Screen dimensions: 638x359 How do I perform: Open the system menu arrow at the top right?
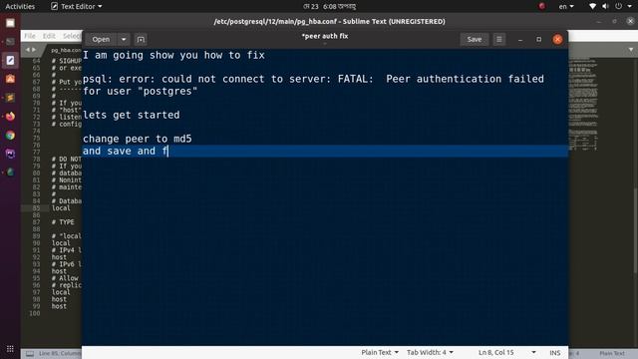[630, 6]
